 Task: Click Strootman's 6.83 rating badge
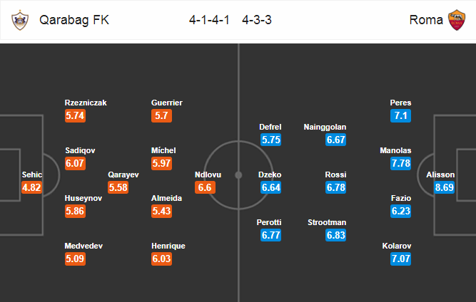pos(335,235)
